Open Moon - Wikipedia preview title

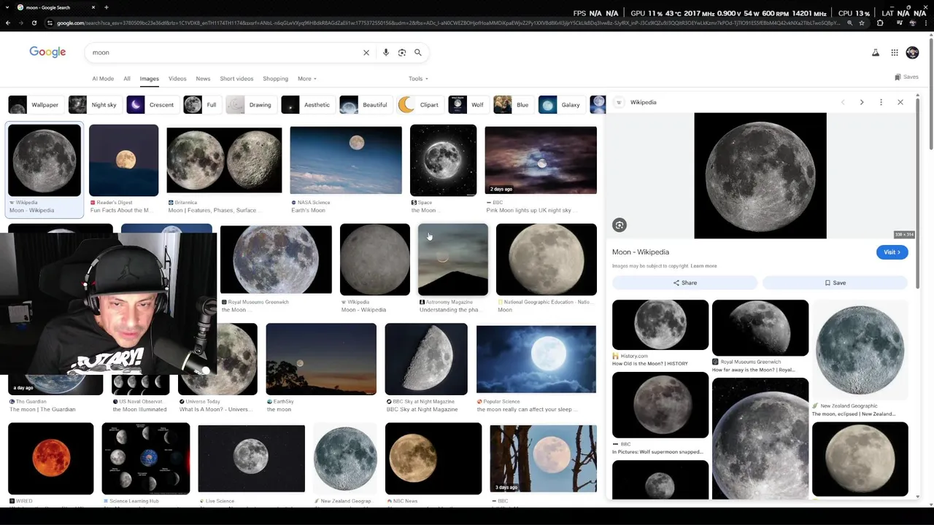click(x=641, y=252)
